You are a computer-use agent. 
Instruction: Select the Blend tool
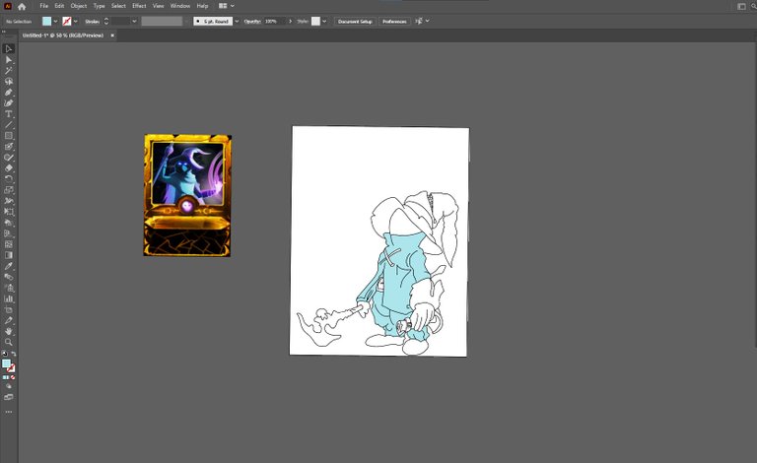point(9,277)
